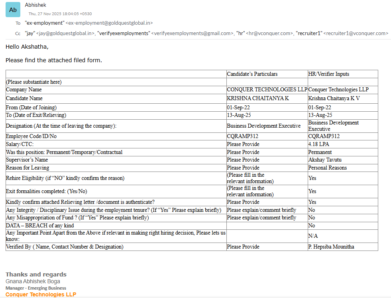Click the 'Candidate's Particulars' column header
The image size is (391, 298).
252,74
